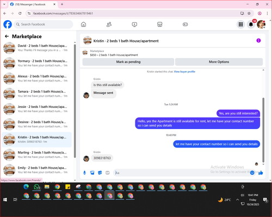Viewport: 272px width, 217px height.
Task: Open the purple conversation info icon
Action: [258, 41]
